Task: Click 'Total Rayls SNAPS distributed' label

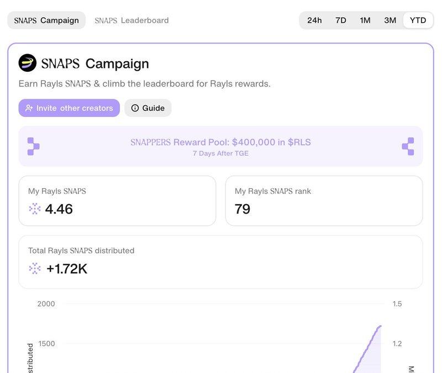Action: (x=81, y=251)
